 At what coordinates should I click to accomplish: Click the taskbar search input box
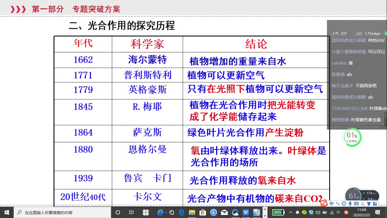click(x=62, y=213)
